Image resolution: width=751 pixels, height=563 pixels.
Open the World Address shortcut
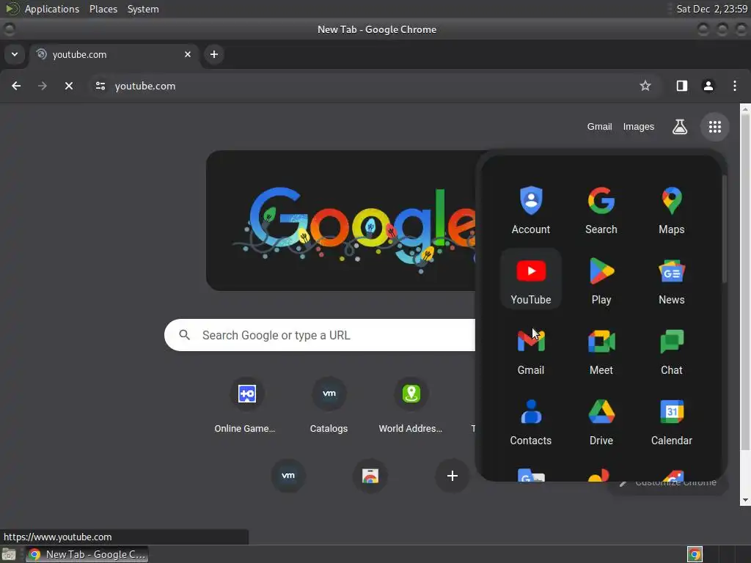[411, 405]
